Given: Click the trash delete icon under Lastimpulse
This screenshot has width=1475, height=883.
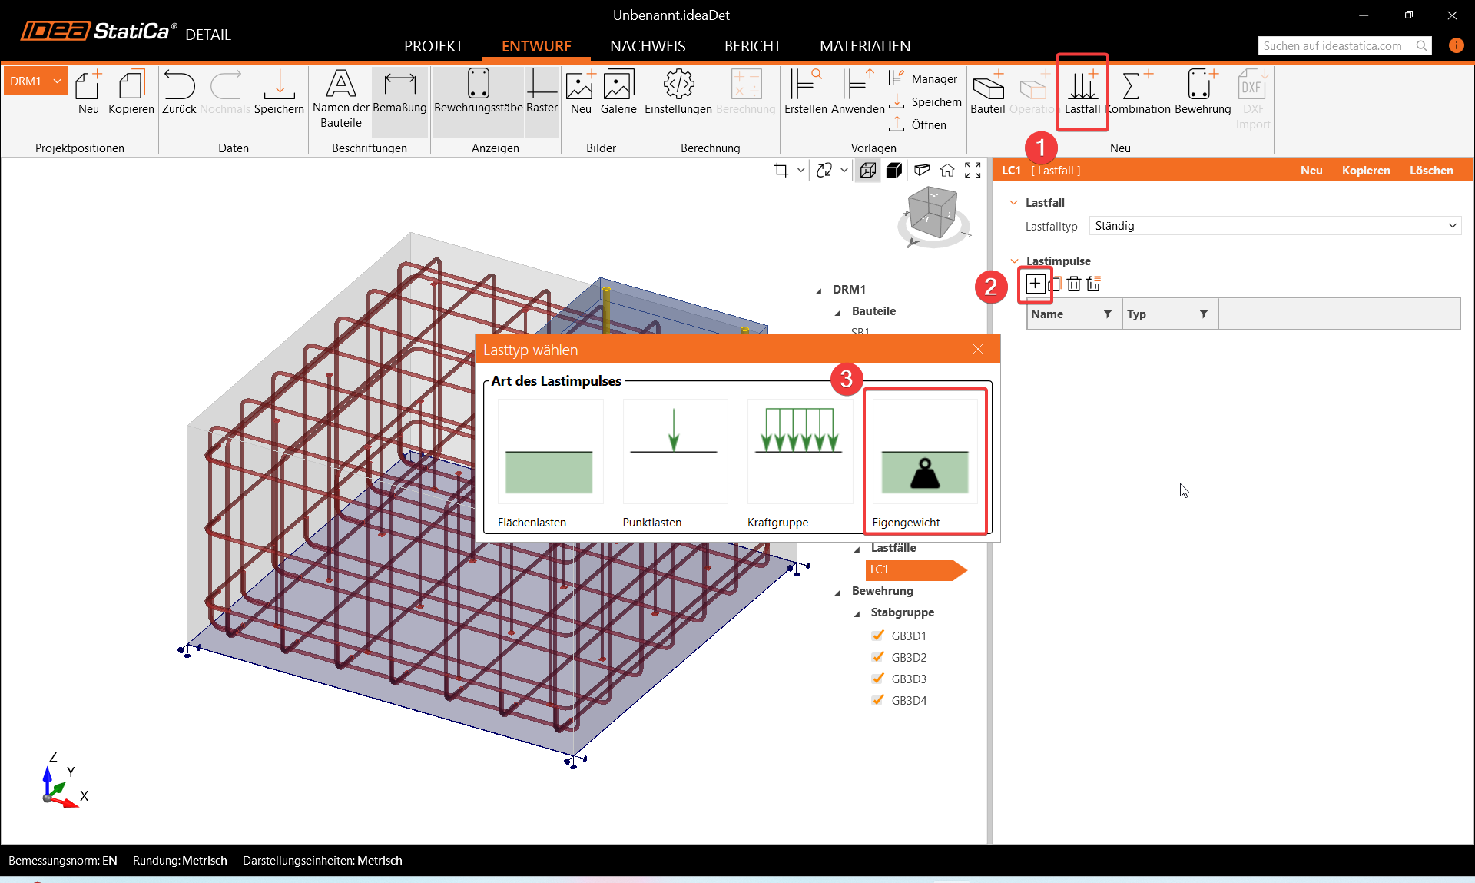Looking at the screenshot, I should 1074,284.
